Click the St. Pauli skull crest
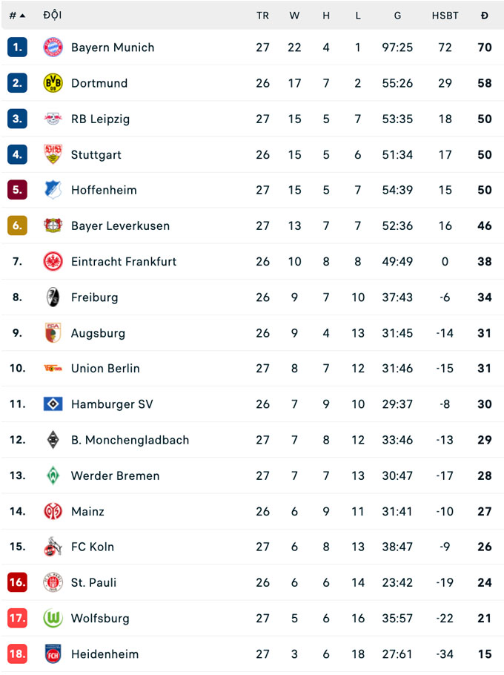Screen dimensions: 504x675 click(x=52, y=582)
